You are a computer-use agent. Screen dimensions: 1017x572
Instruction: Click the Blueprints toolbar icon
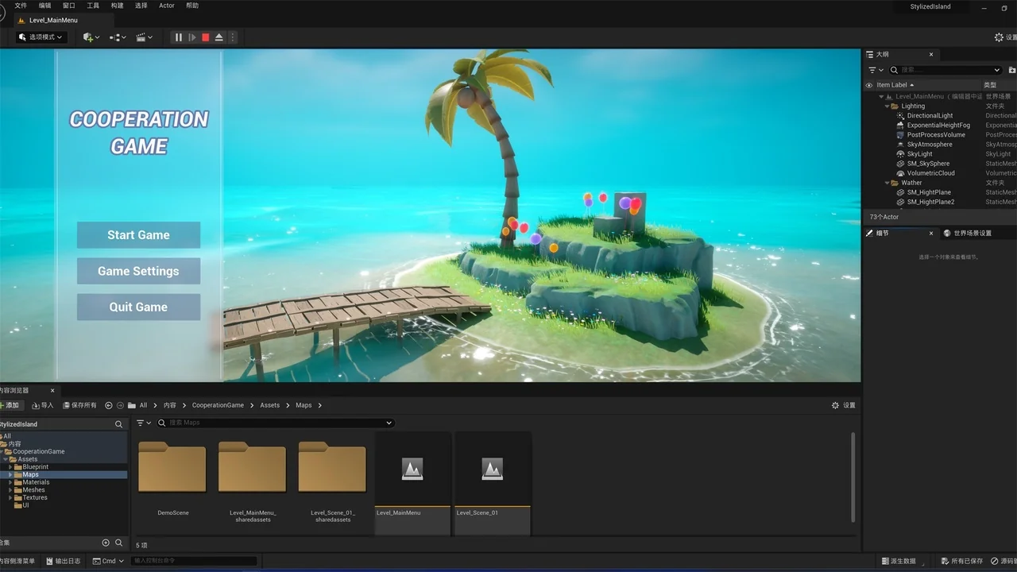pos(116,37)
